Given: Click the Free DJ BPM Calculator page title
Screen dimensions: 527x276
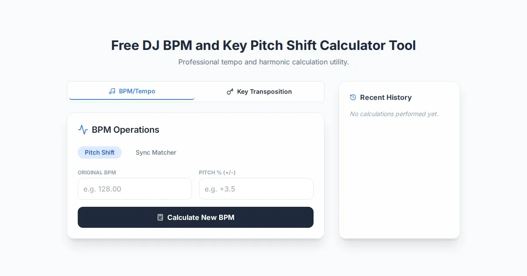Looking at the screenshot, I should pyautogui.click(x=263, y=46).
